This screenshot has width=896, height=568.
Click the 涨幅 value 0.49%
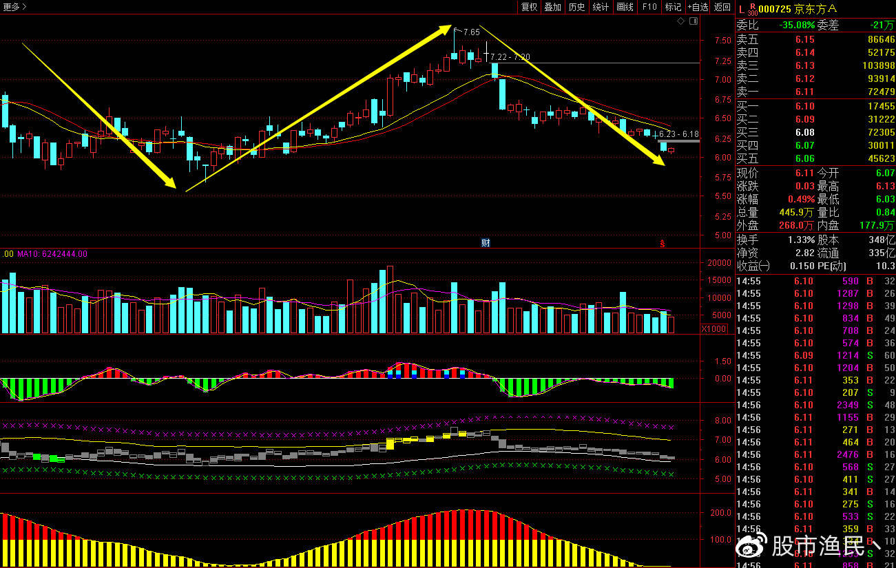[802, 200]
